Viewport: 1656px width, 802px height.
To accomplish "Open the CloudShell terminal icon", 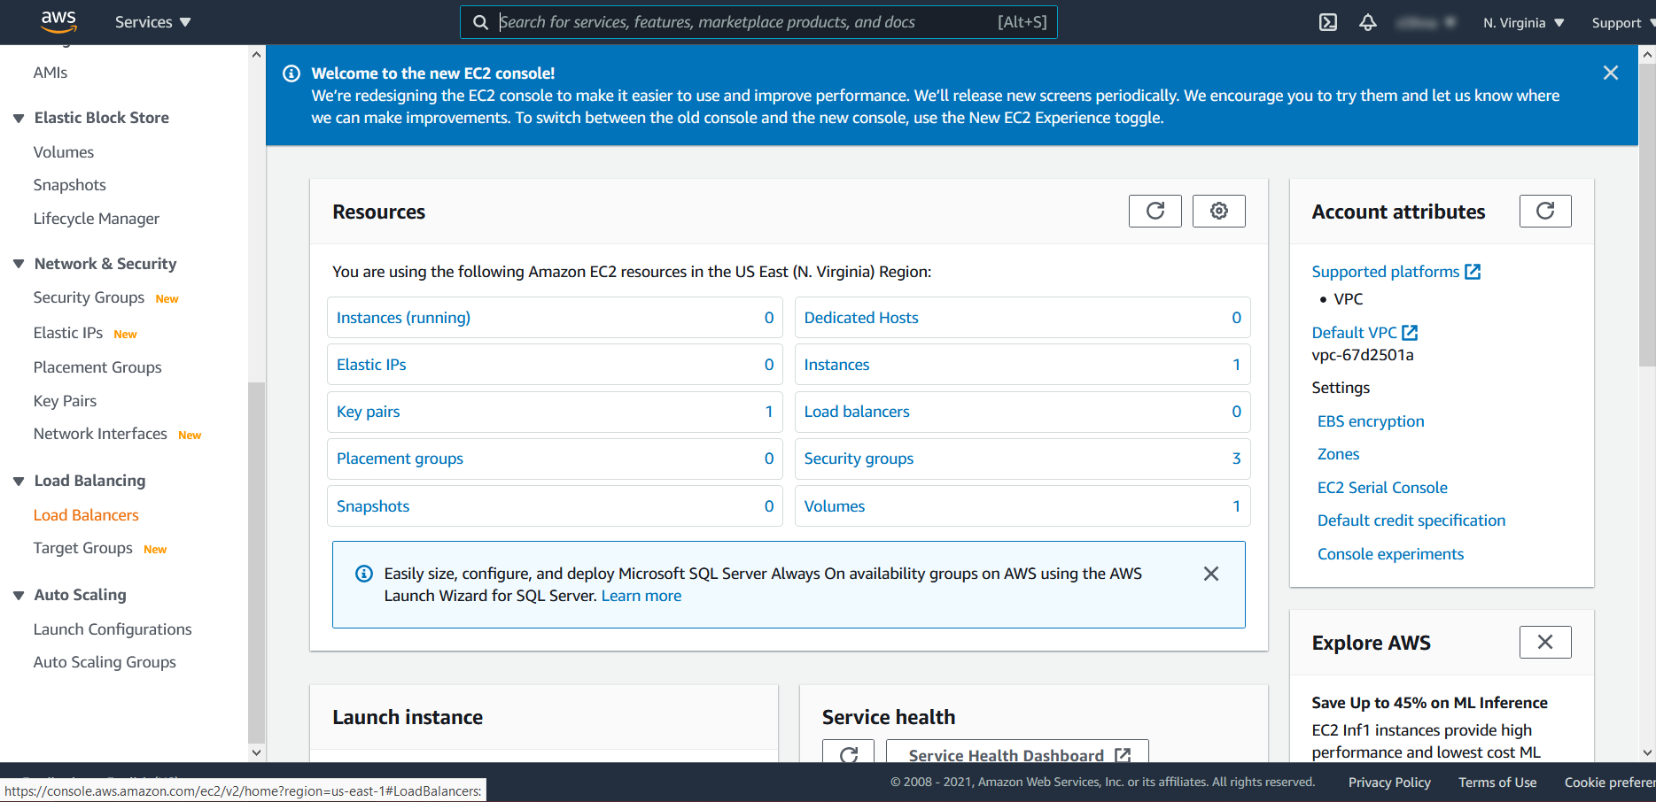I will (x=1327, y=22).
